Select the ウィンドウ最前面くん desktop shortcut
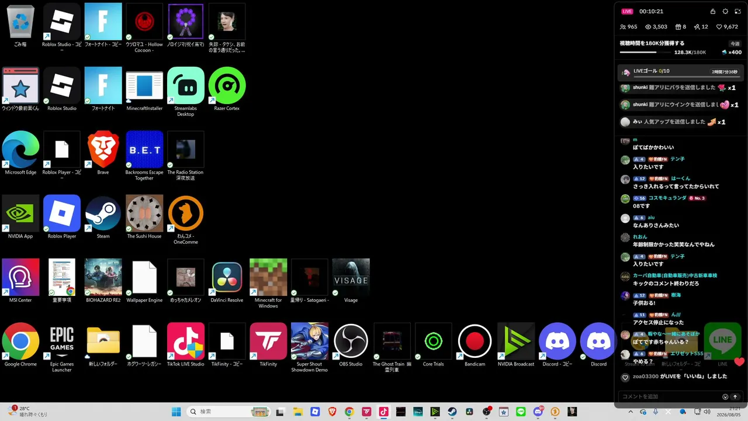This screenshot has width=748, height=421. point(20,89)
